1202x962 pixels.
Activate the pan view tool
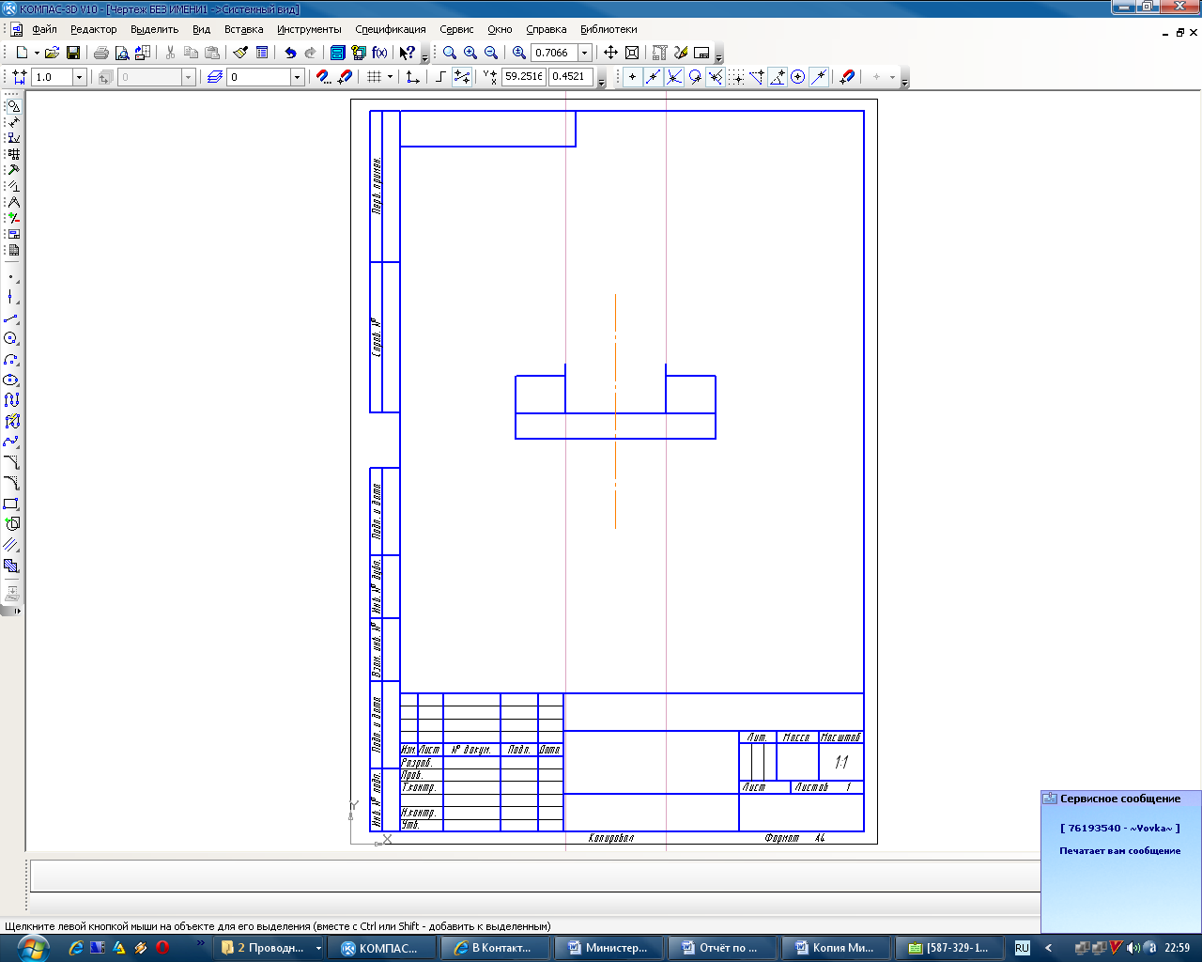coord(610,53)
